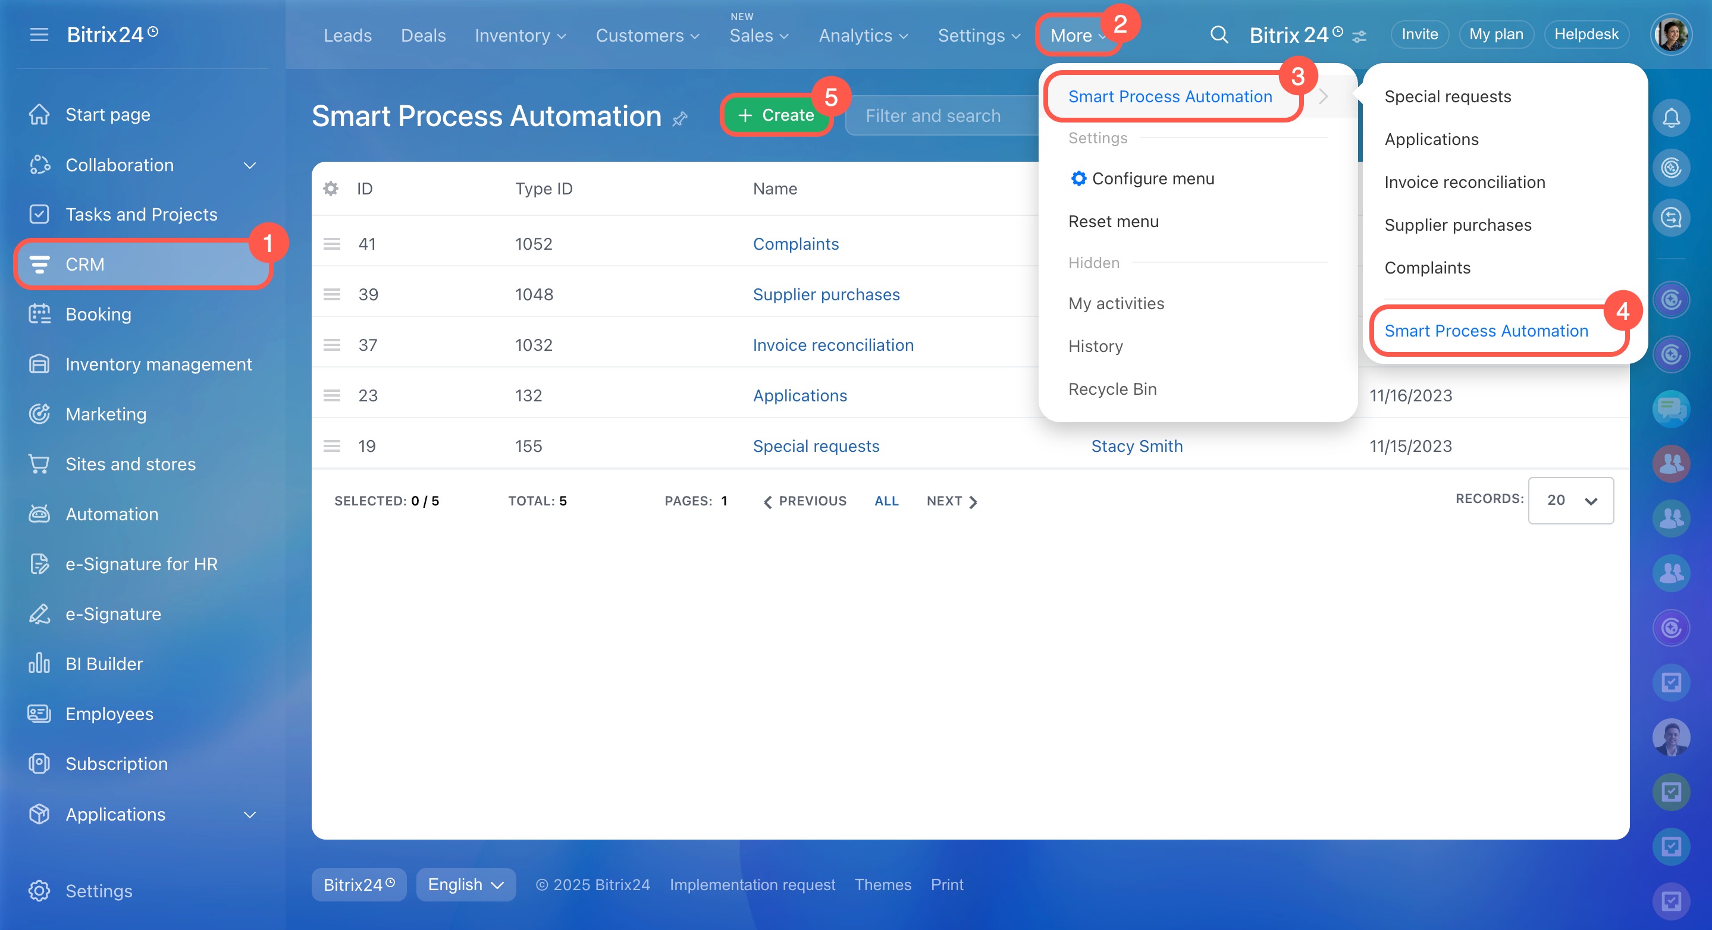
Task: Click the My plan button
Action: [x=1496, y=34]
